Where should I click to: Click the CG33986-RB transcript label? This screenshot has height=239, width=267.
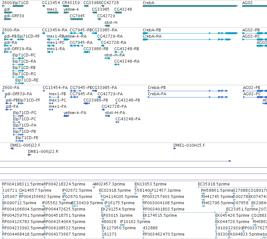coord(96,49)
